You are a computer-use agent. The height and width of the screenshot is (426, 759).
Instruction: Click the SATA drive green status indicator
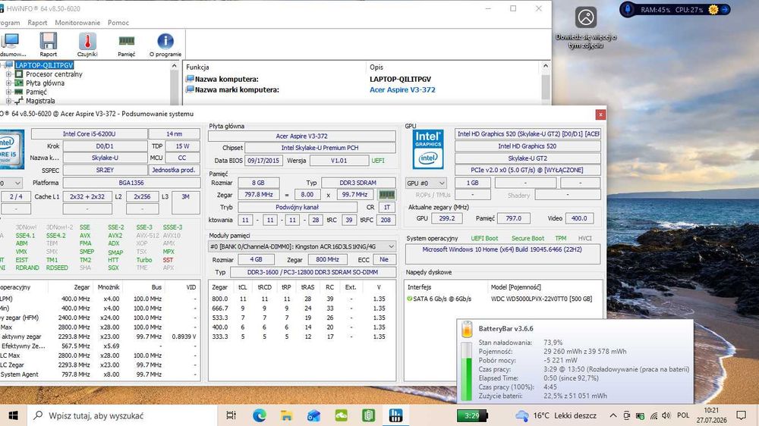click(x=410, y=299)
